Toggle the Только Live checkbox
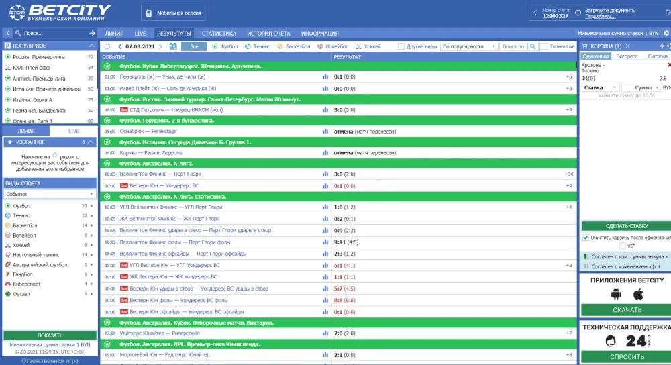671x365 pixels. point(544,46)
